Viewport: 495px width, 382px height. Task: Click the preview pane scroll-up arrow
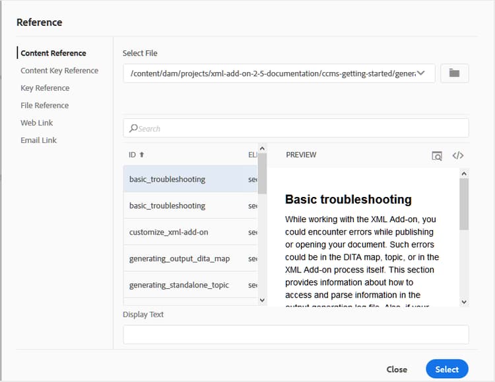click(464, 174)
